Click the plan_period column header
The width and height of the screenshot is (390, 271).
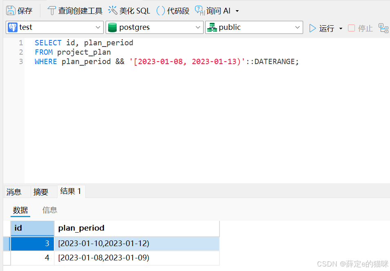point(137,228)
